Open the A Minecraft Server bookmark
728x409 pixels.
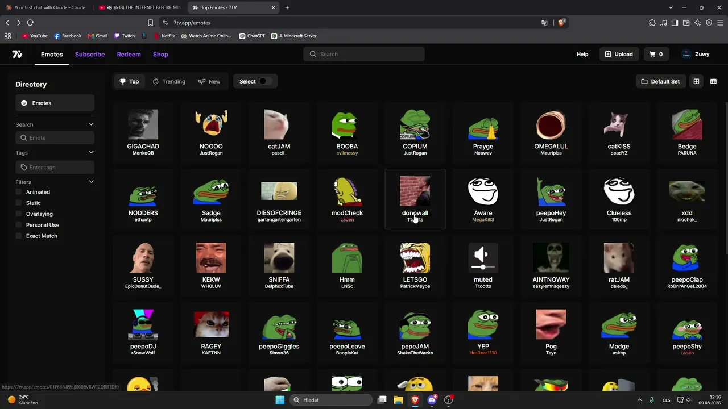click(x=293, y=36)
